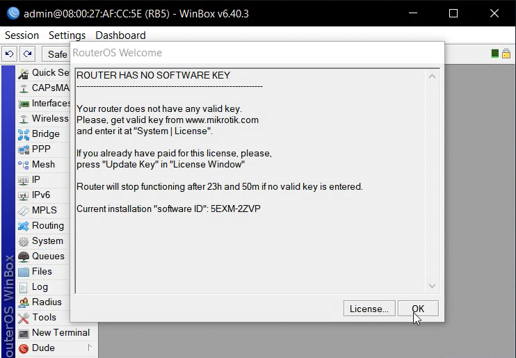Click the Tools wrench icon

click(x=24, y=318)
